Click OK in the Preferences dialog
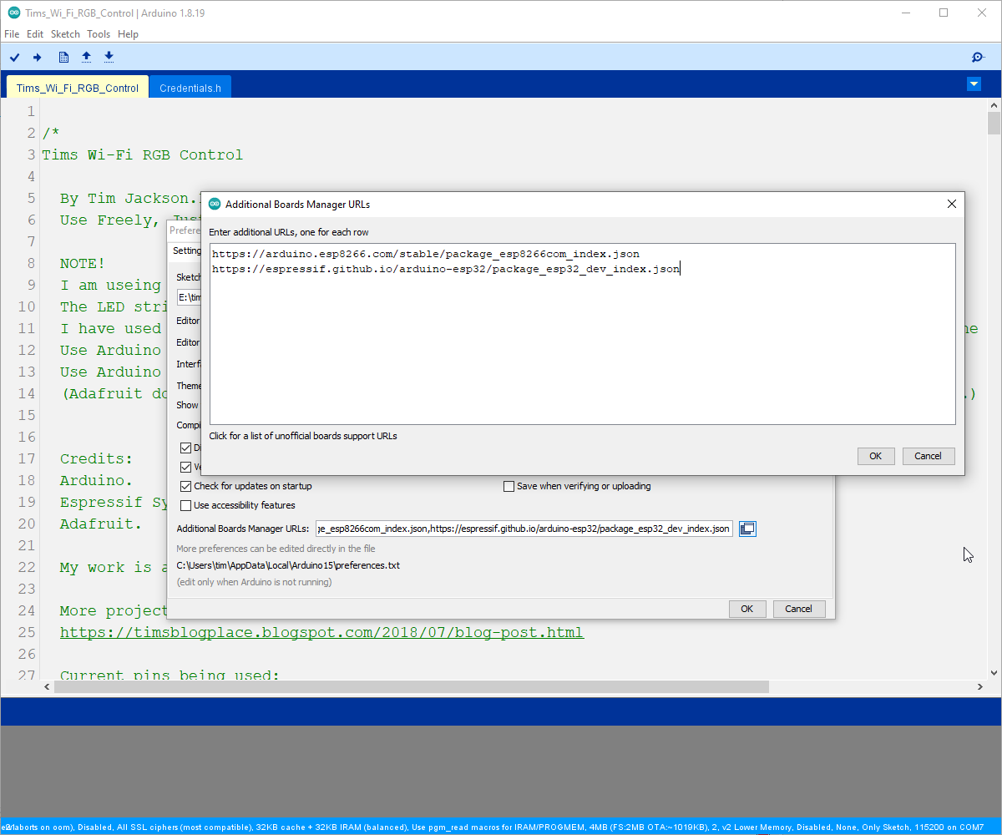The width and height of the screenshot is (1002, 835). [x=746, y=609]
